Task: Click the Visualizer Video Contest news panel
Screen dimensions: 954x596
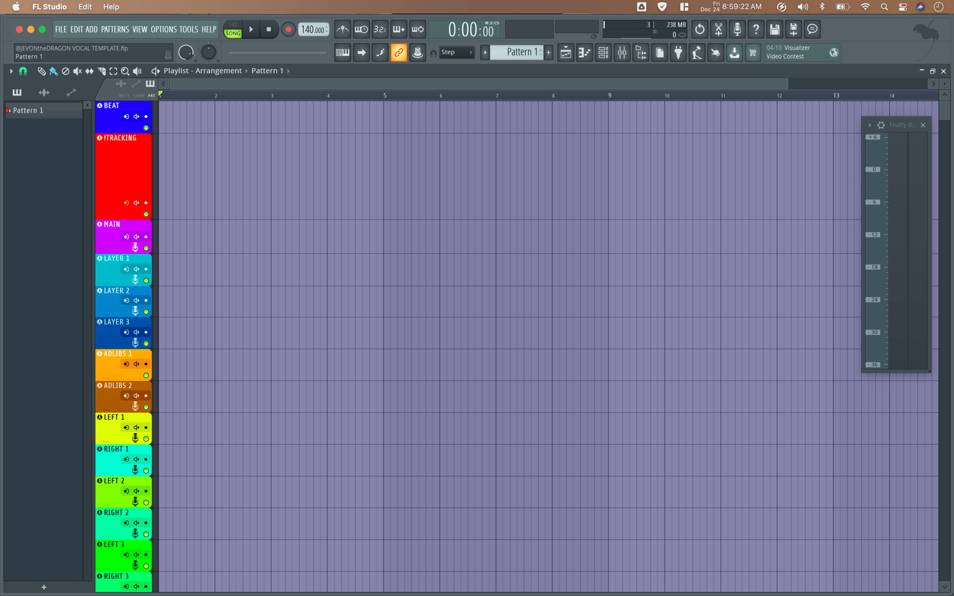Action: click(801, 52)
